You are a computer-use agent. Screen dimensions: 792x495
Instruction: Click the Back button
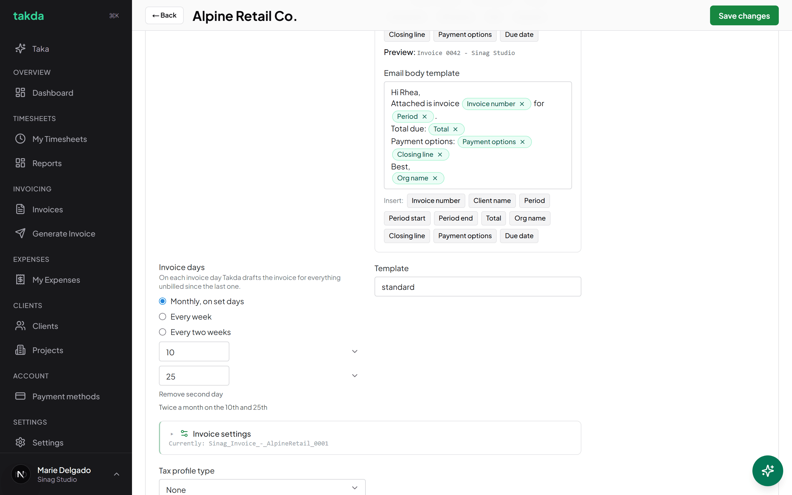tap(164, 15)
